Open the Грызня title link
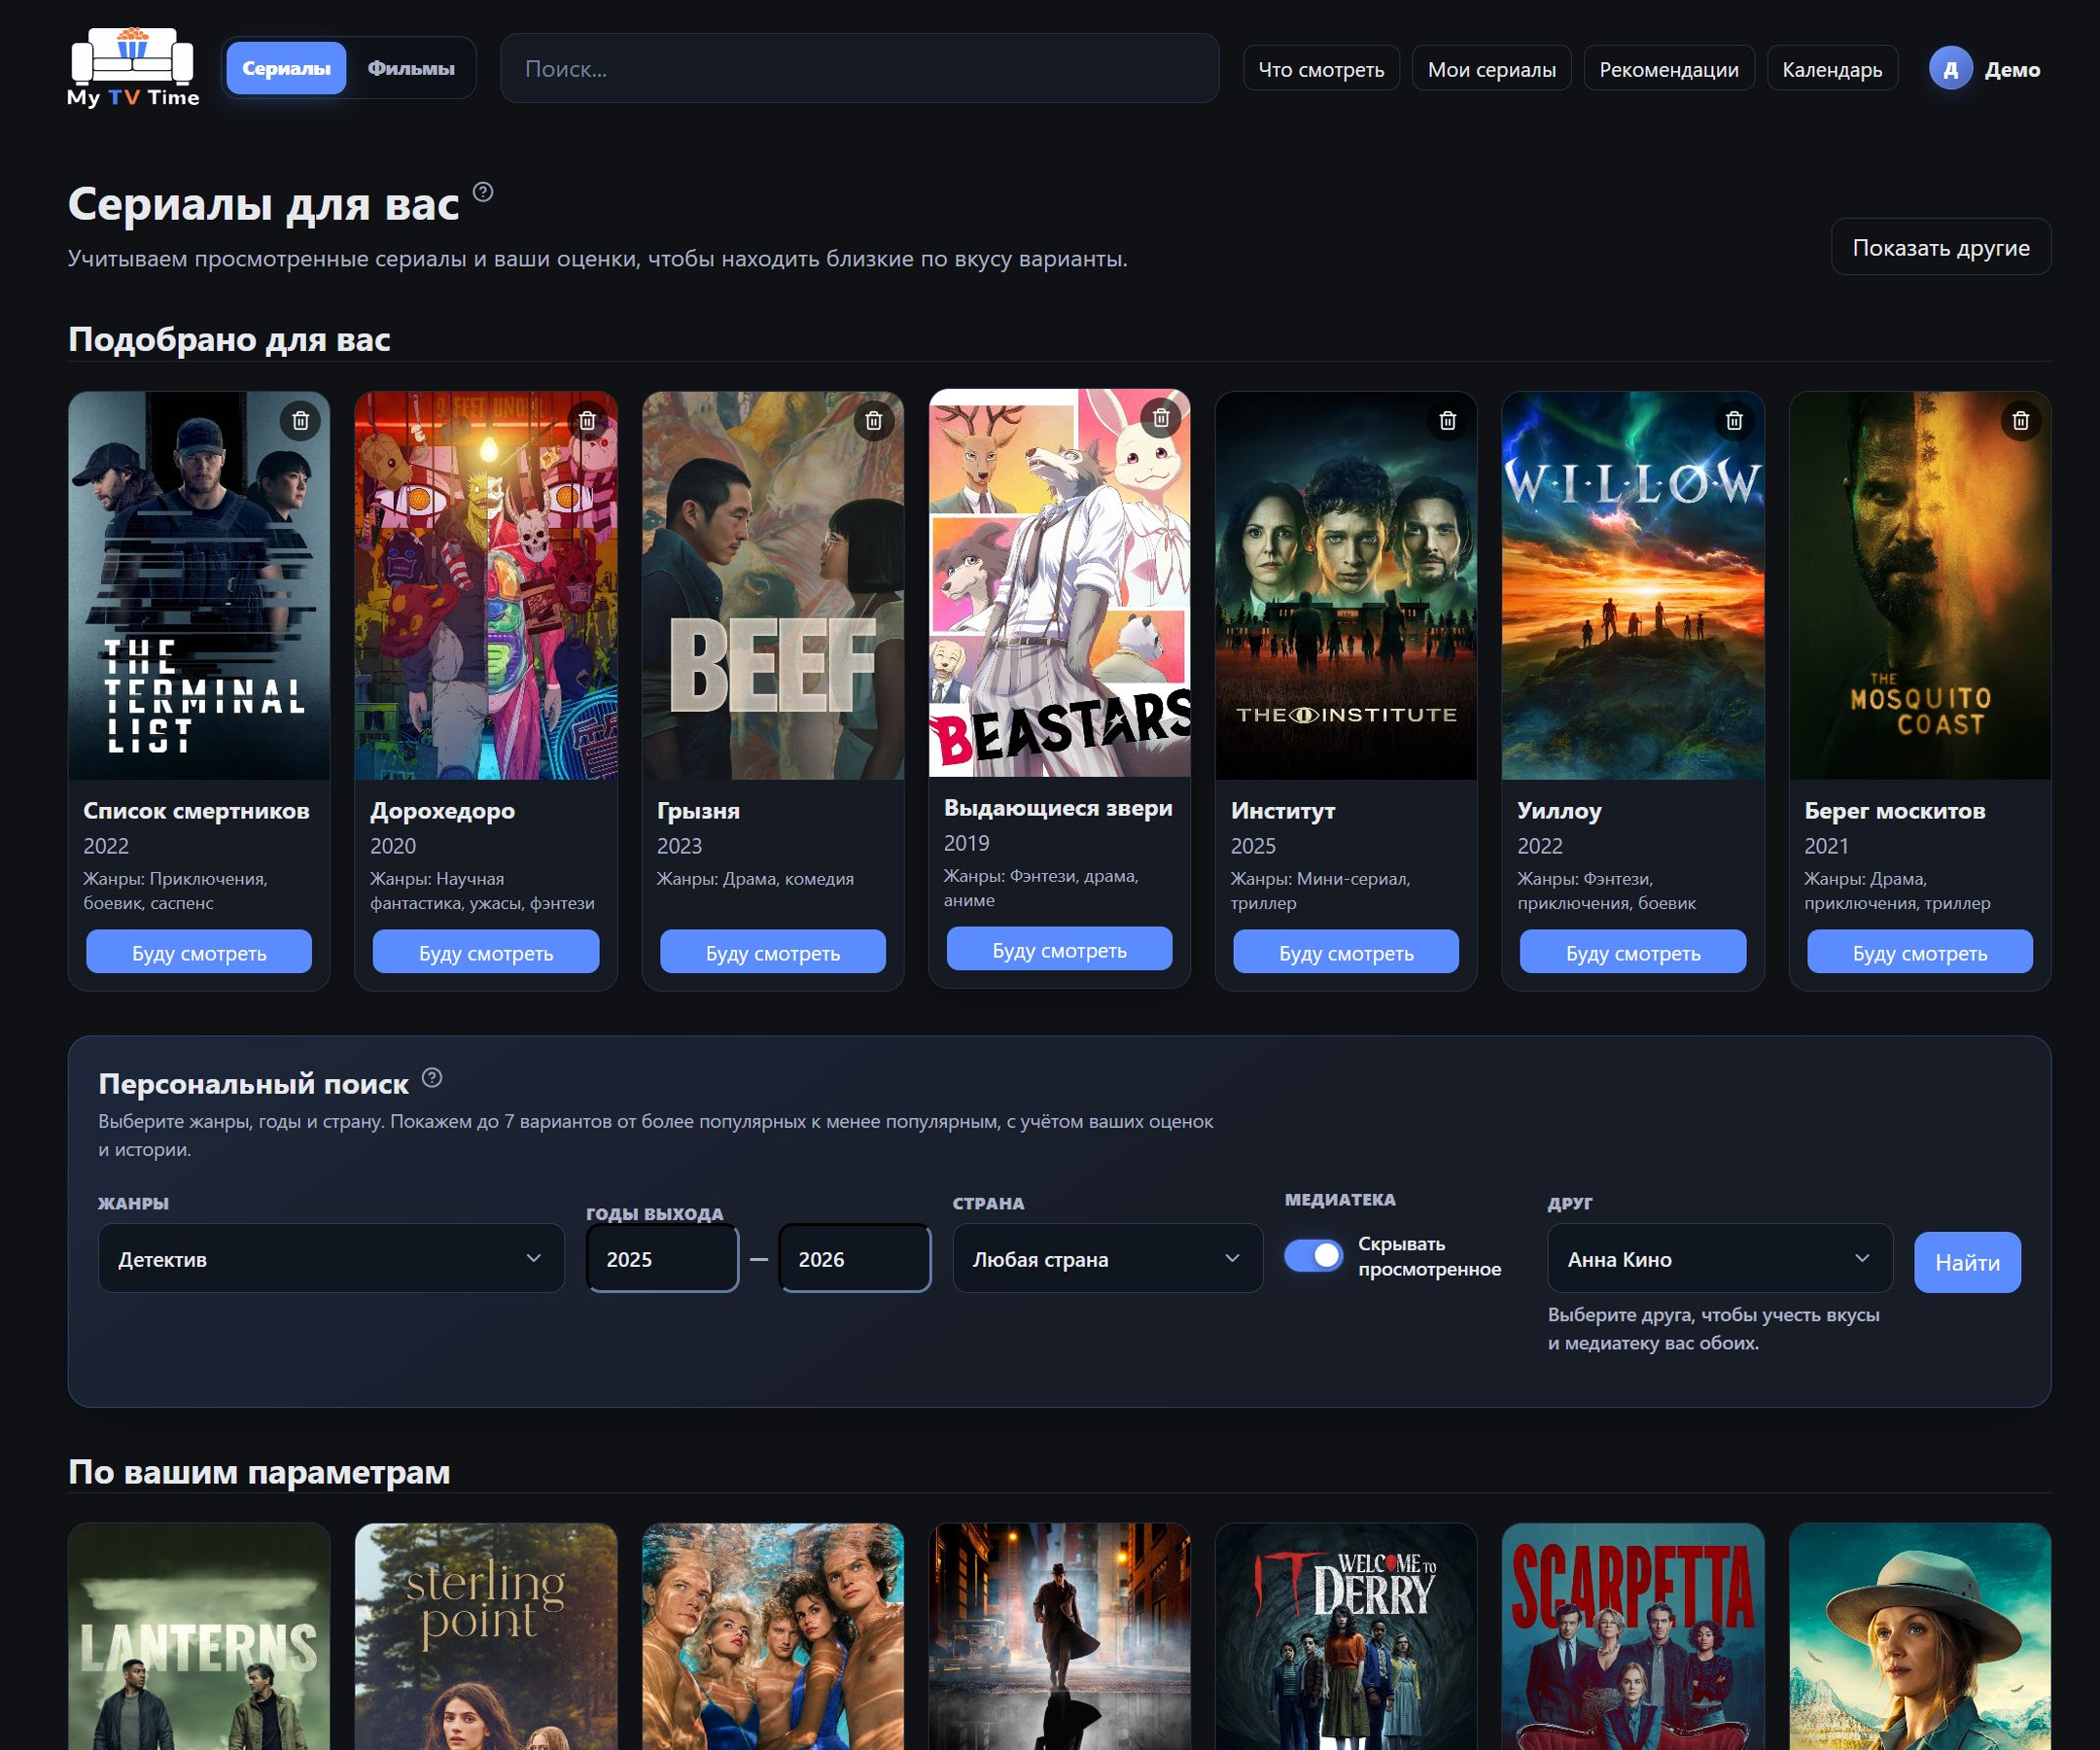This screenshot has width=2100, height=1750. pos(698,811)
